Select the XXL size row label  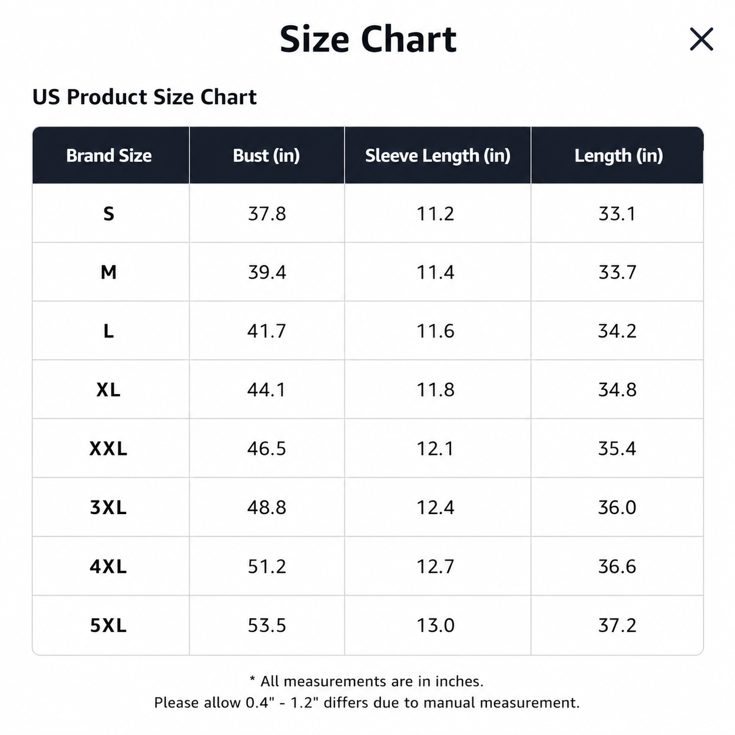pos(108,448)
